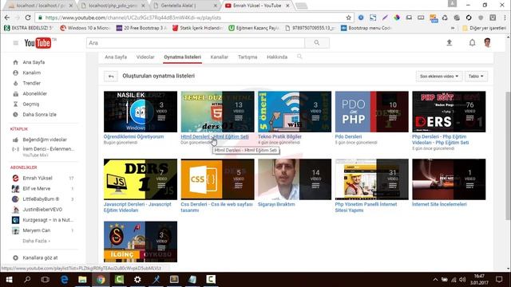Show more bookmarks with the chevron
Screen dimensions: 511x287
click(x=453, y=29)
